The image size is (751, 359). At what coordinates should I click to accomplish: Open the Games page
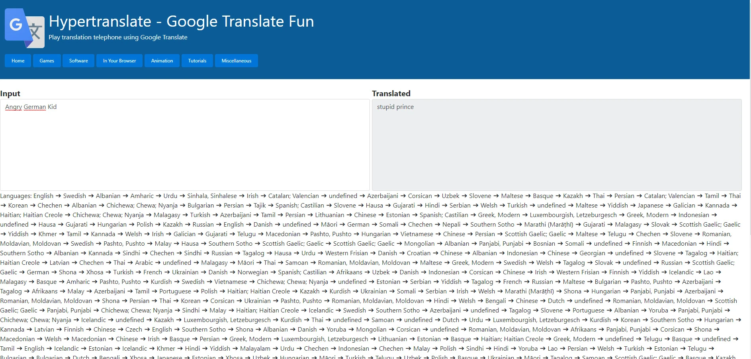[47, 60]
